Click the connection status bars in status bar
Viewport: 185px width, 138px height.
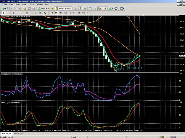pos(162,137)
